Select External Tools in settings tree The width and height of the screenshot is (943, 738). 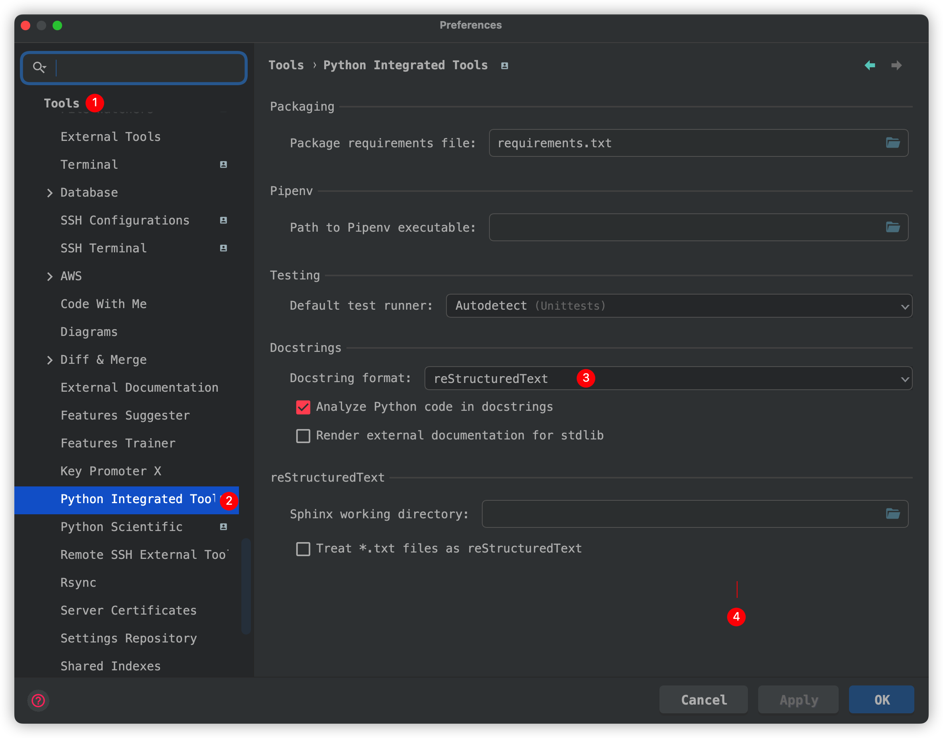[111, 137]
